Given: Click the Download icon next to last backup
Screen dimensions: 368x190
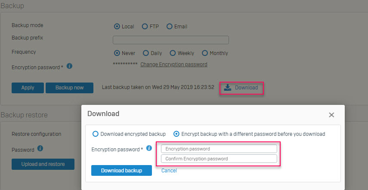Looking at the screenshot, I should [x=228, y=88].
